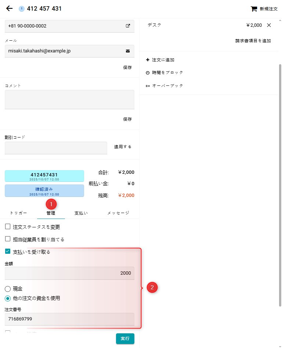Click the plus icon for 注文に追加
Viewport: 282px width, 348px height.
coord(148,60)
